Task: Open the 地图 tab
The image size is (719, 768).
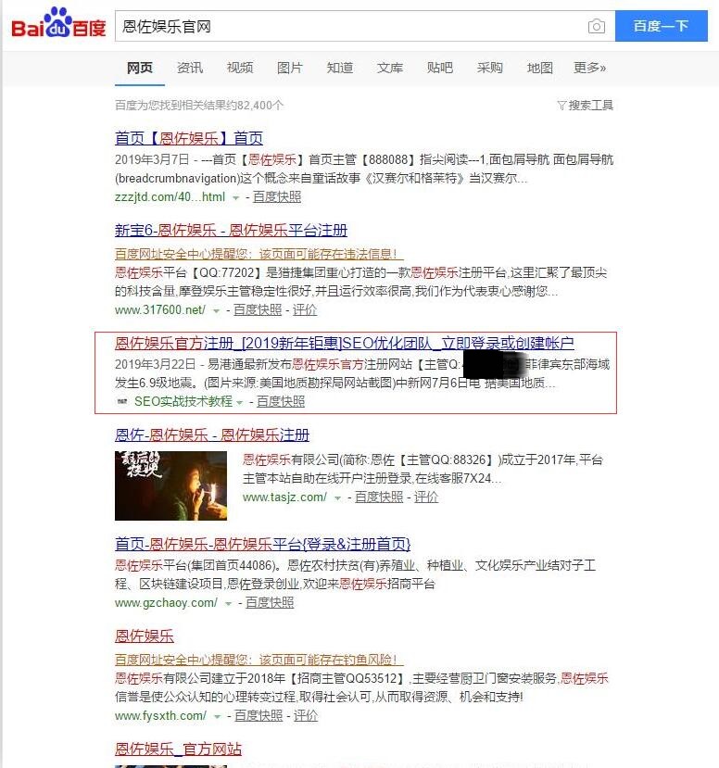Action: 540,68
